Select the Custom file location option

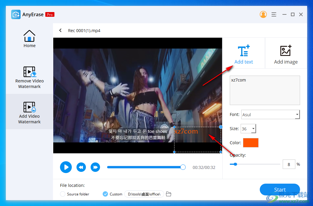click(x=105, y=194)
